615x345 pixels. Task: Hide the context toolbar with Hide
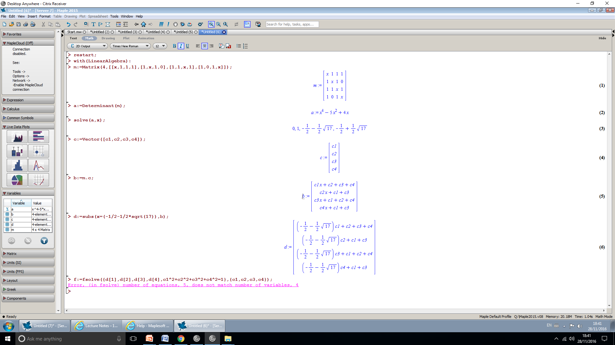pos(602,38)
